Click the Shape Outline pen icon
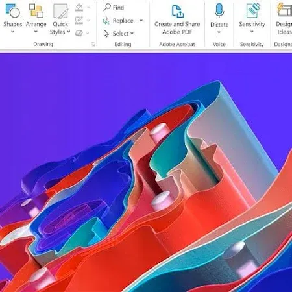Image resolution: width=292 pixels, height=292 pixels. (x=79, y=20)
